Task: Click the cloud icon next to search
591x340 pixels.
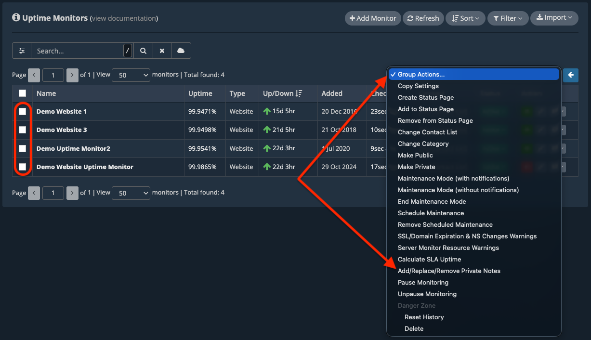Action: 181,51
